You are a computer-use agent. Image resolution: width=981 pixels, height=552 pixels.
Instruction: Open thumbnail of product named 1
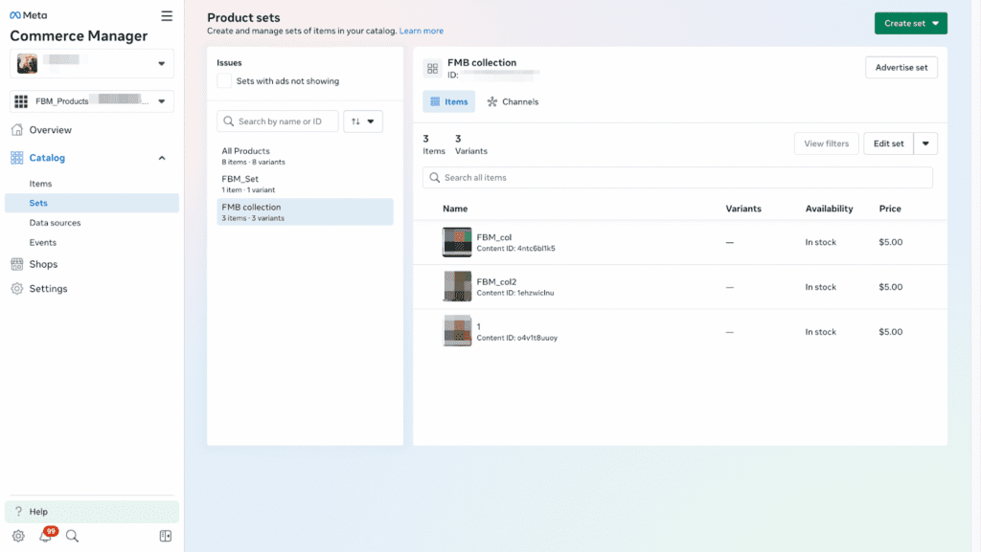[x=457, y=331]
